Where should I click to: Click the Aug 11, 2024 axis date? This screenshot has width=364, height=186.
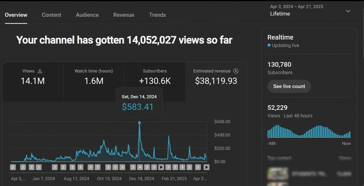(x=76, y=179)
